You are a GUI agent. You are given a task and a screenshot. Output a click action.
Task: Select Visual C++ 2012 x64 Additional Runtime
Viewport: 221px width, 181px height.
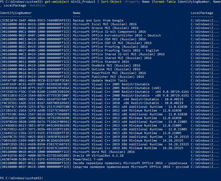pos(130,107)
